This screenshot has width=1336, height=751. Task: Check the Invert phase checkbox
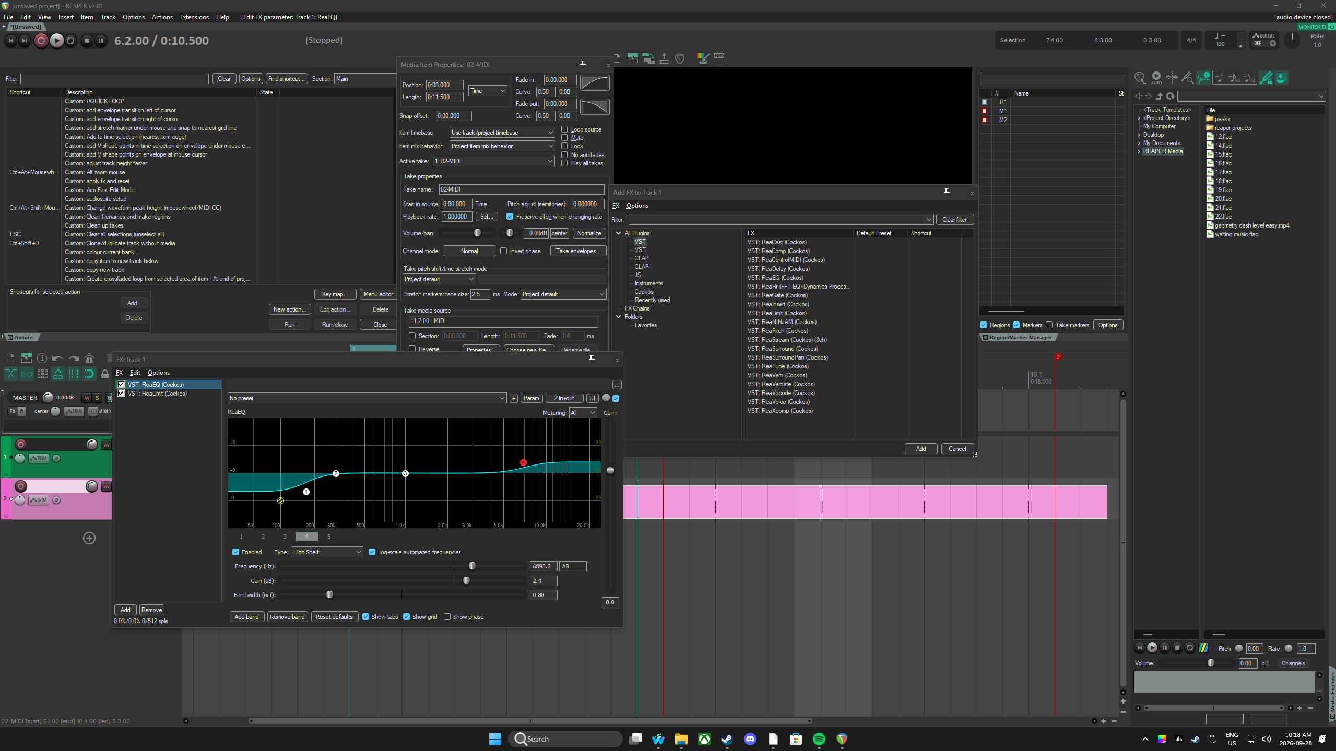(x=504, y=251)
